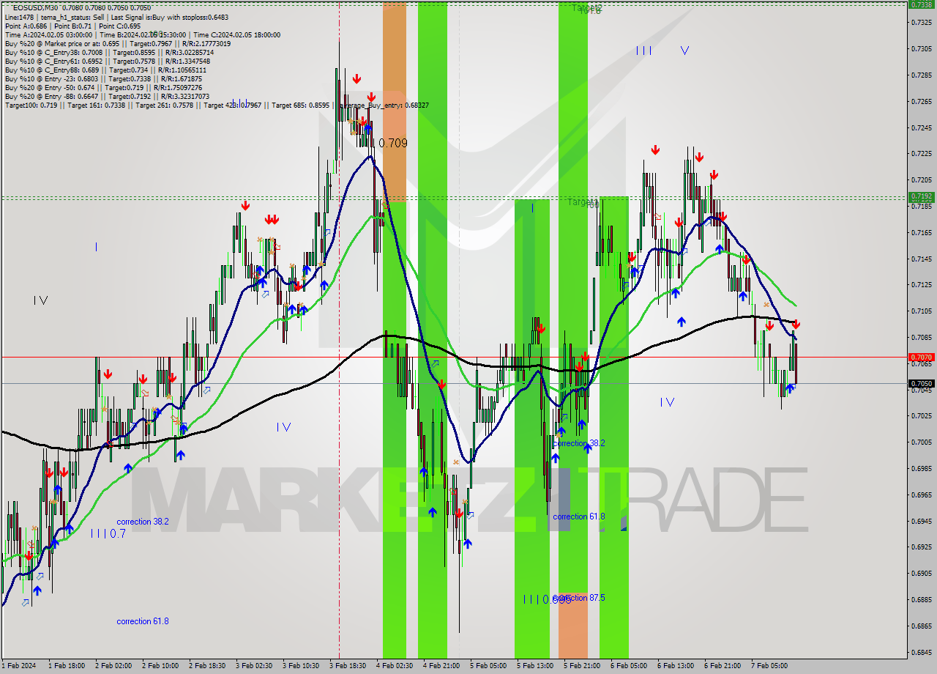The height and width of the screenshot is (674, 937).
Task: Click the '5 Feb 13:00' time axis label
Action: pos(535,666)
